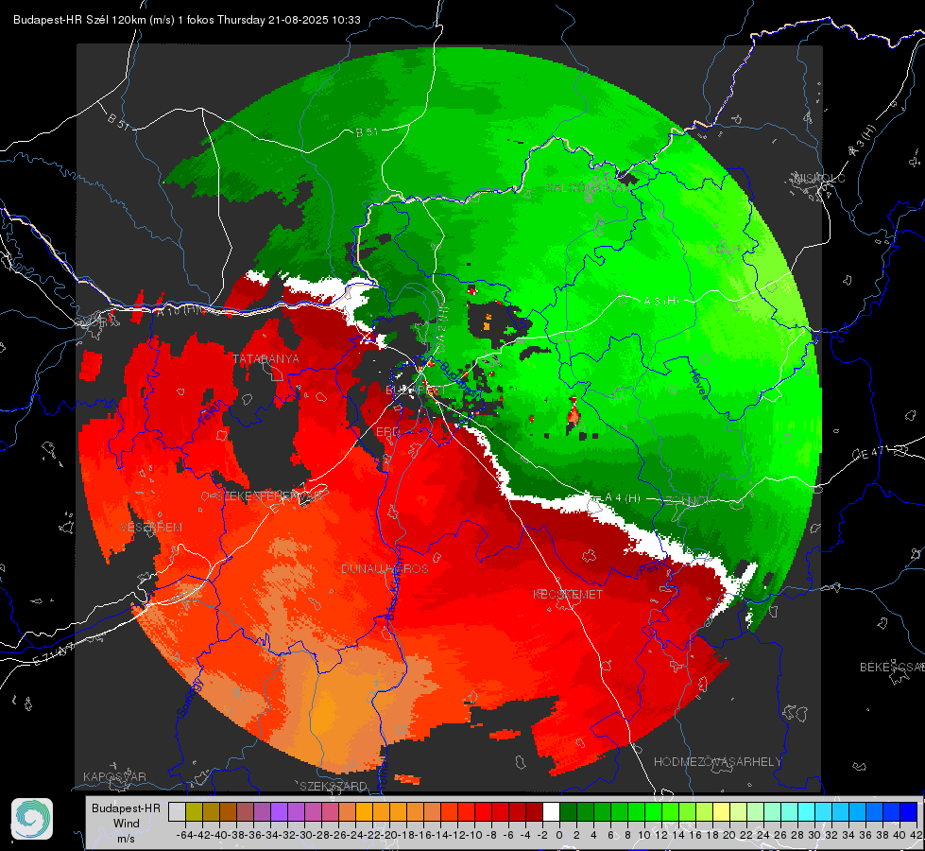Click the ERD town label
Image resolution: width=925 pixels, height=851 pixels.
387,432
